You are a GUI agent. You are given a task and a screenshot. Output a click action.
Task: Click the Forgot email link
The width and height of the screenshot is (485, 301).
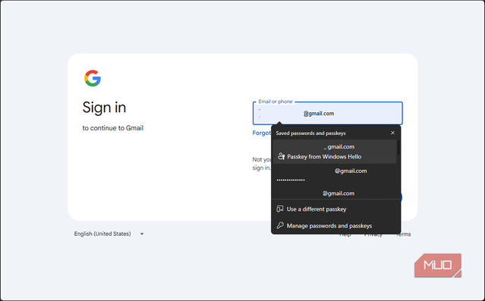pyautogui.click(x=262, y=133)
